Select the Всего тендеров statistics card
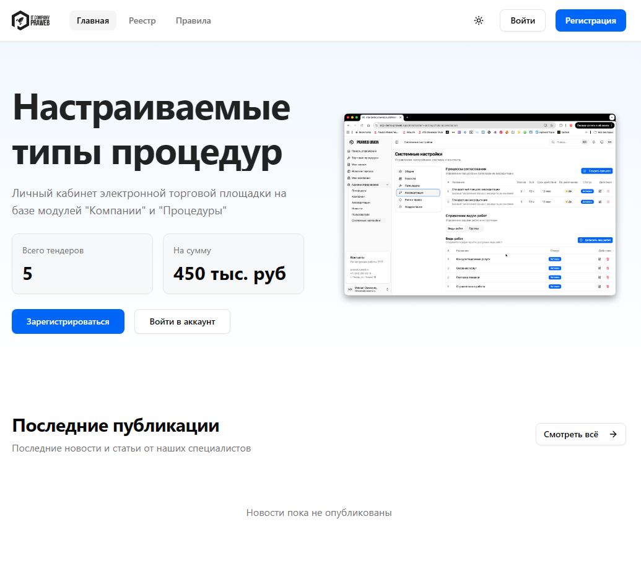Screen dimensions: 641x563 point(82,264)
